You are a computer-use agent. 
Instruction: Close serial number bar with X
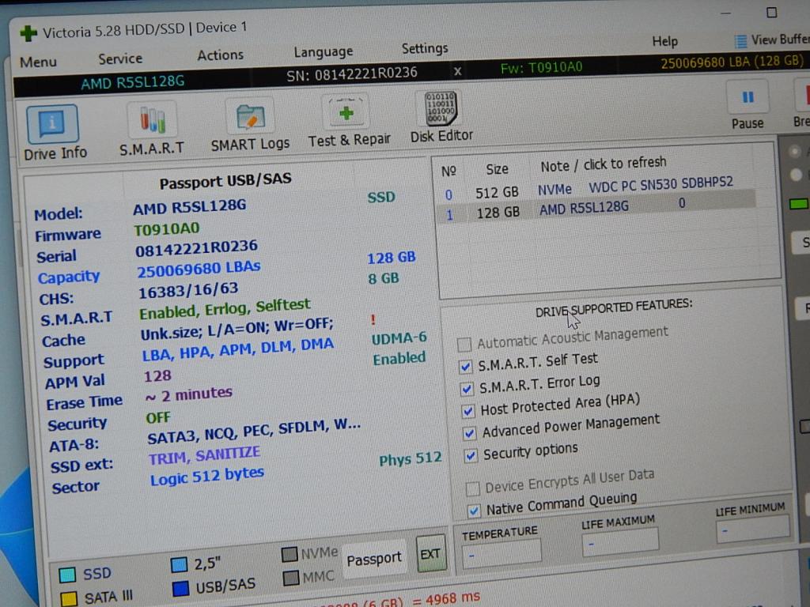(x=457, y=71)
